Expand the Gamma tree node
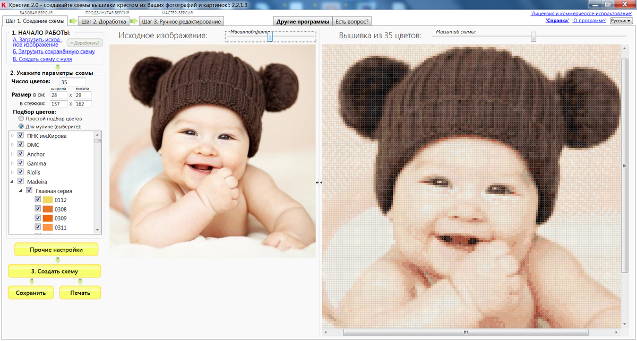The image size is (637, 341). pyautogui.click(x=13, y=163)
